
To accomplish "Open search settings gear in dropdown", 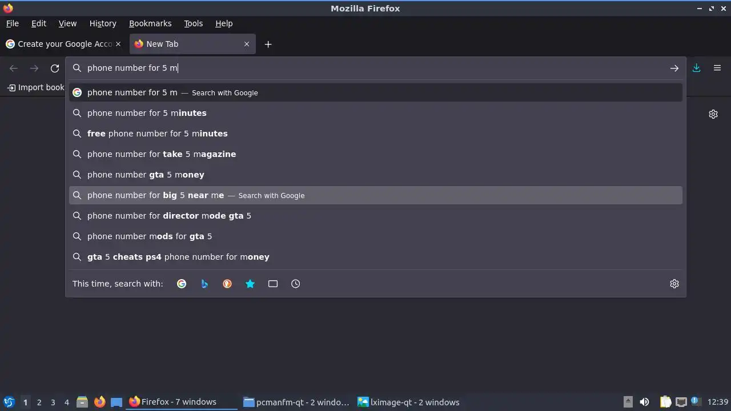I will pyautogui.click(x=674, y=284).
